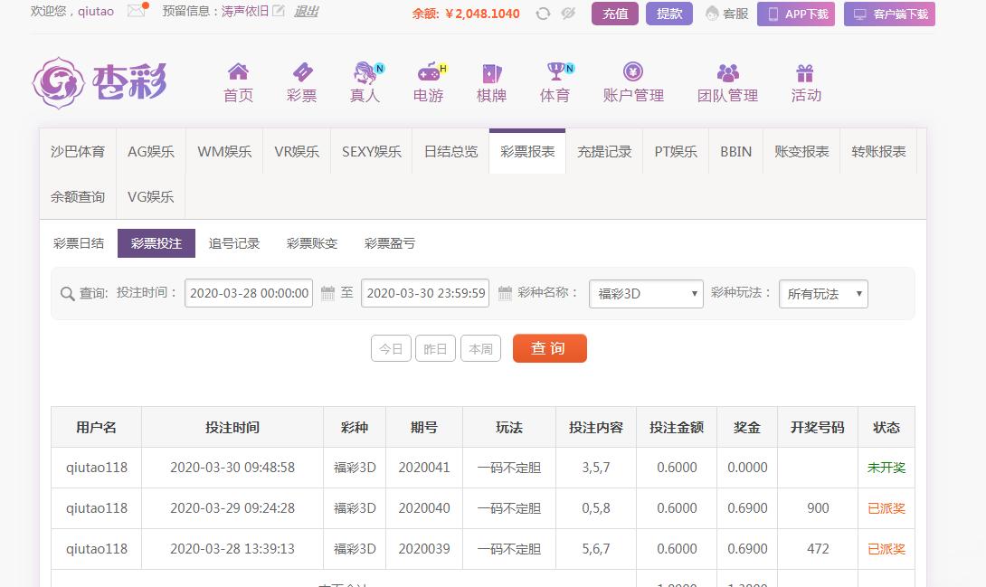986x587 pixels.
Task: Click the edit reserved message pencil icon
Action: (279, 12)
